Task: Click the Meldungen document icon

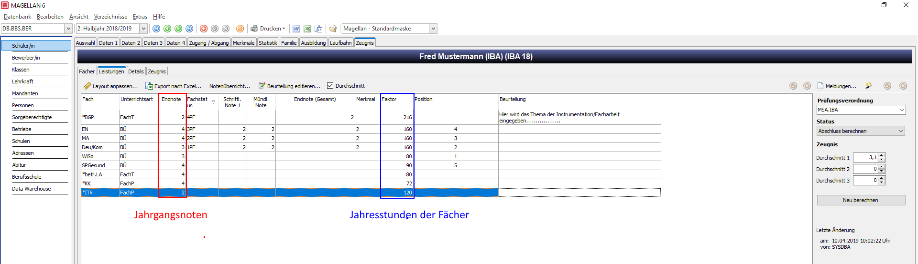Action: (820, 86)
